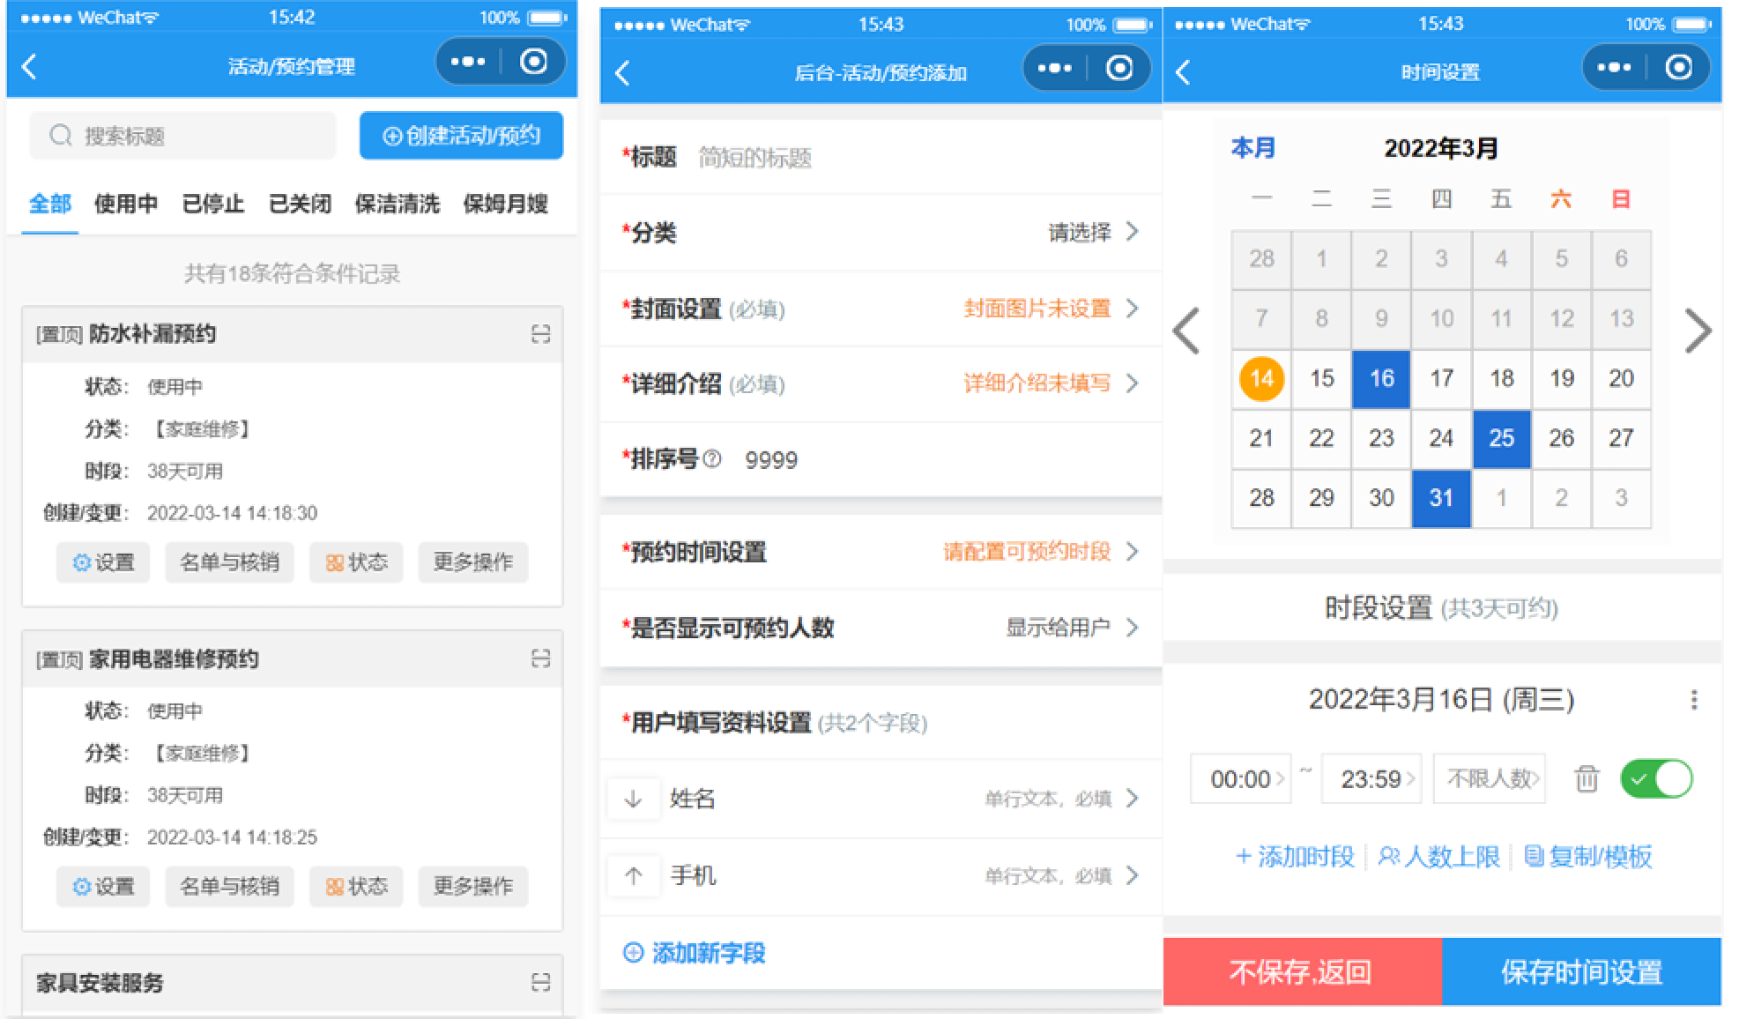Select 全部 tab
1754x1019 pixels.
coord(50,204)
